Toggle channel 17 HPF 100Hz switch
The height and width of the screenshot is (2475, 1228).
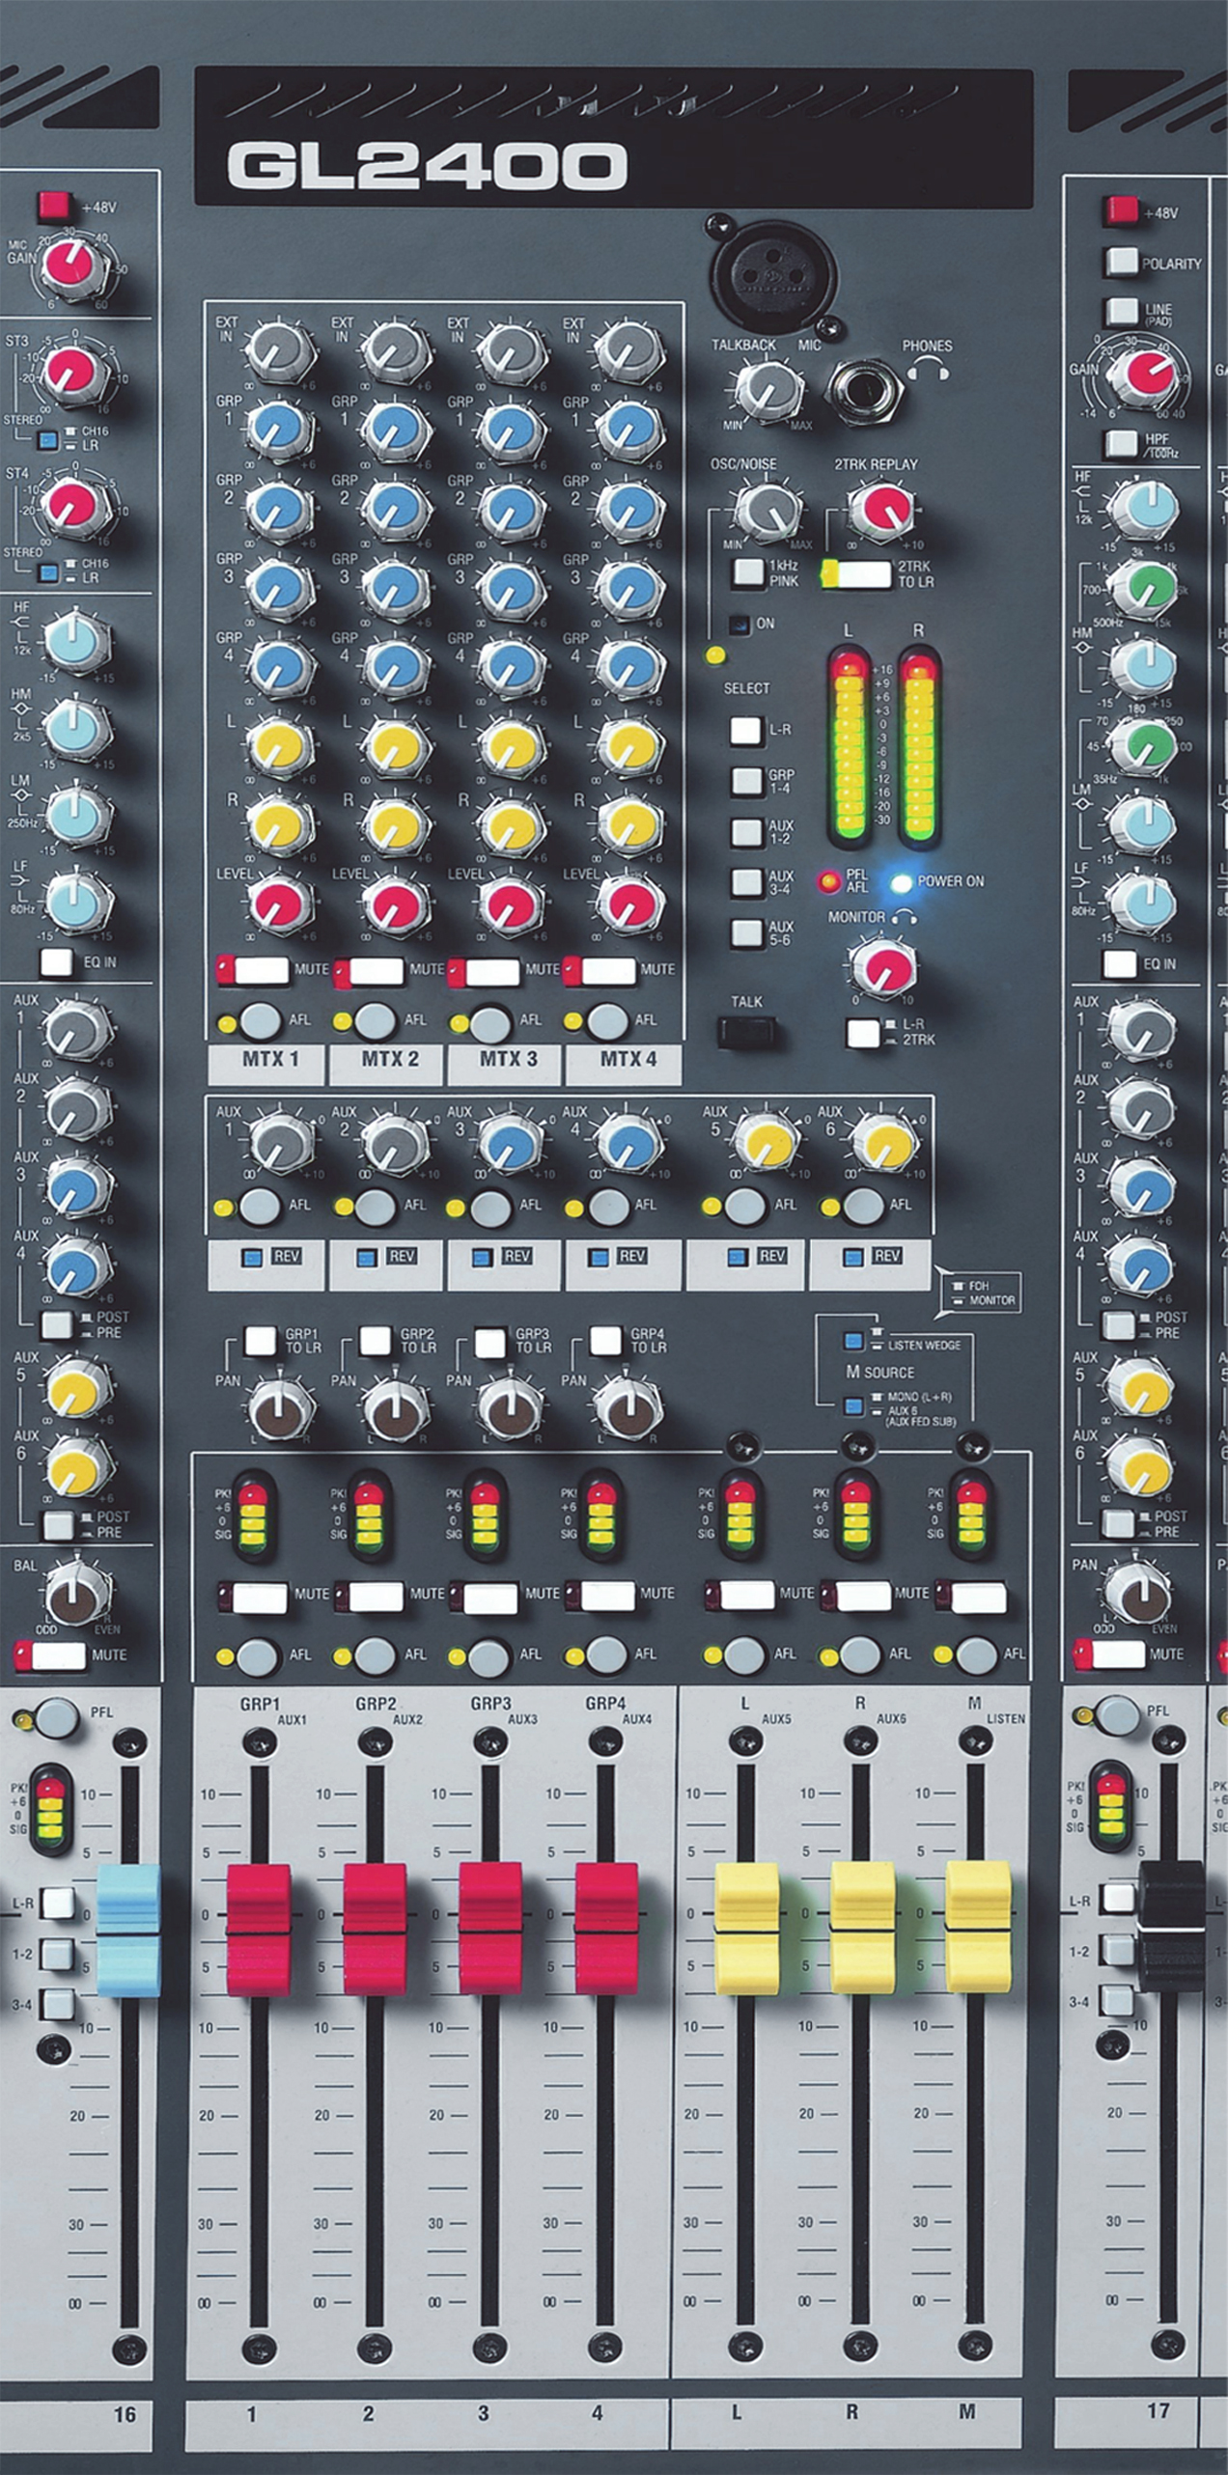[x=1122, y=442]
